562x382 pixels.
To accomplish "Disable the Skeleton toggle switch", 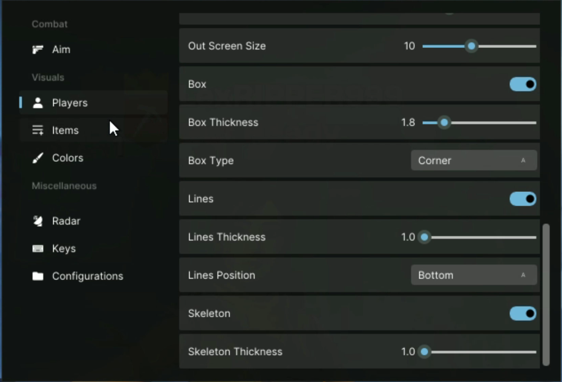I will tap(523, 314).
